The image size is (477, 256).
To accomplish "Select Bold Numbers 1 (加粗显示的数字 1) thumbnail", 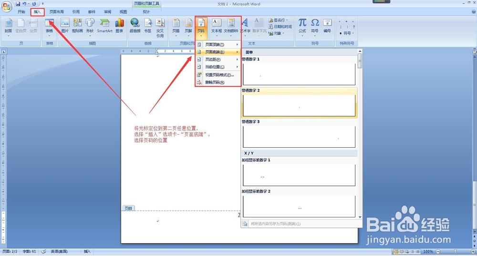I will coord(299,175).
